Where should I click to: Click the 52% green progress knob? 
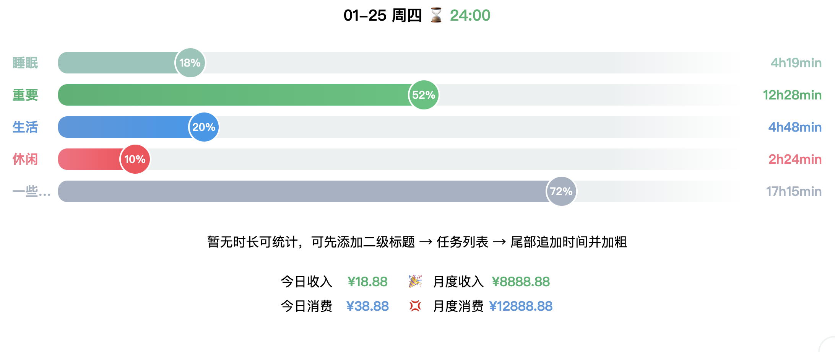point(424,95)
